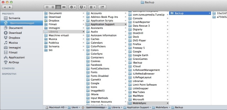
Task: Switch to icon view
Action: (x=47, y=7)
